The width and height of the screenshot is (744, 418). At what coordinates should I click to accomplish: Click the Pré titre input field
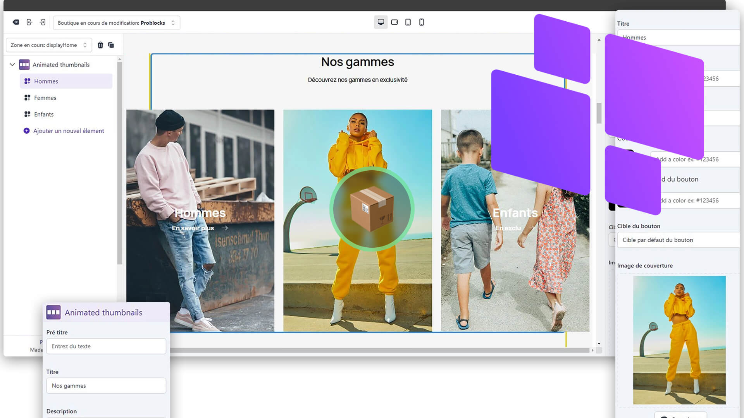(x=106, y=346)
